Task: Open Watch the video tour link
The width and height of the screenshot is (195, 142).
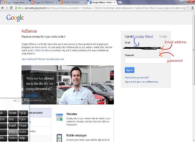Action: [44, 50]
